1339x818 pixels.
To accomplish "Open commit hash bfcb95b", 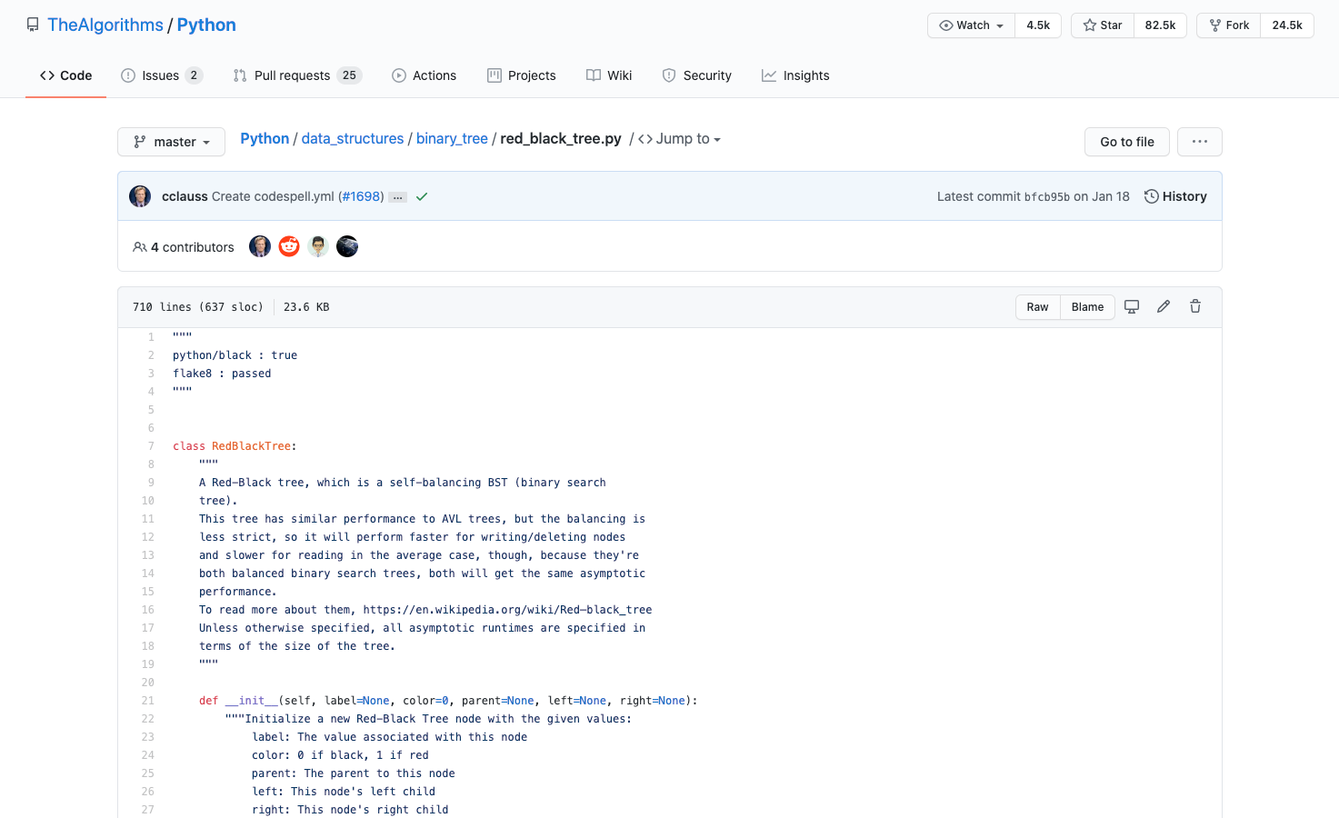I will pyautogui.click(x=1047, y=196).
